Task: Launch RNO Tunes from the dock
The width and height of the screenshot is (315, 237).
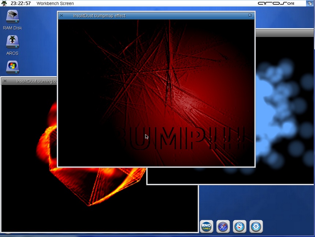Action: [x=207, y=227]
